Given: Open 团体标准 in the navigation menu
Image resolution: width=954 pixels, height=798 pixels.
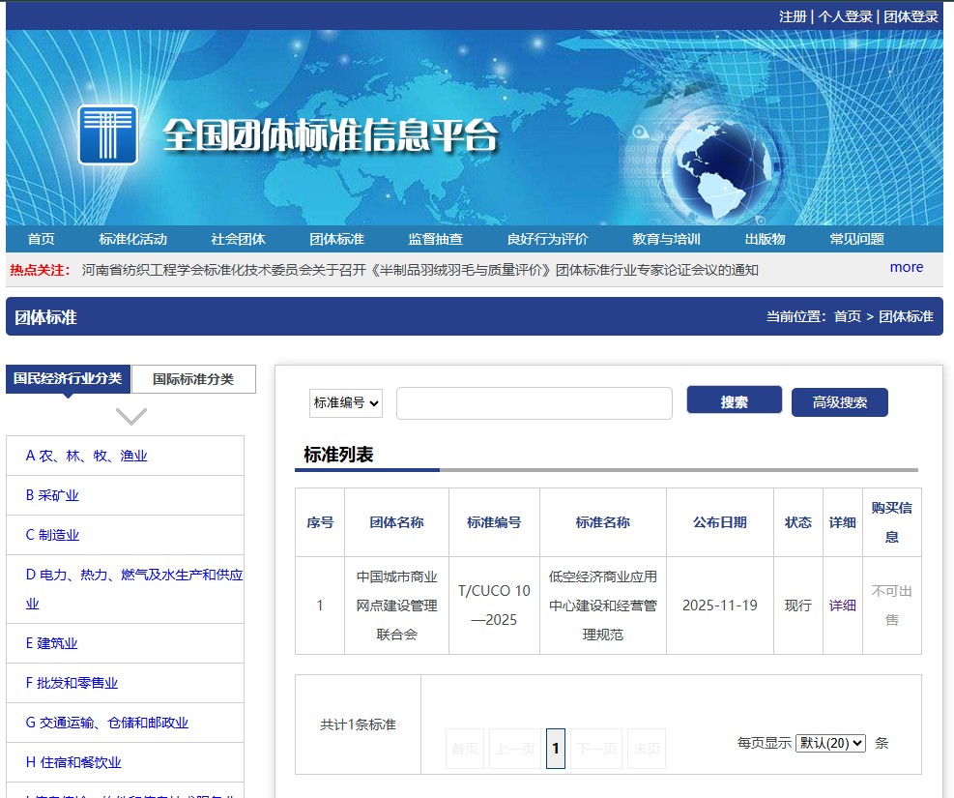Looking at the screenshot, I should [x=336, y=239].
